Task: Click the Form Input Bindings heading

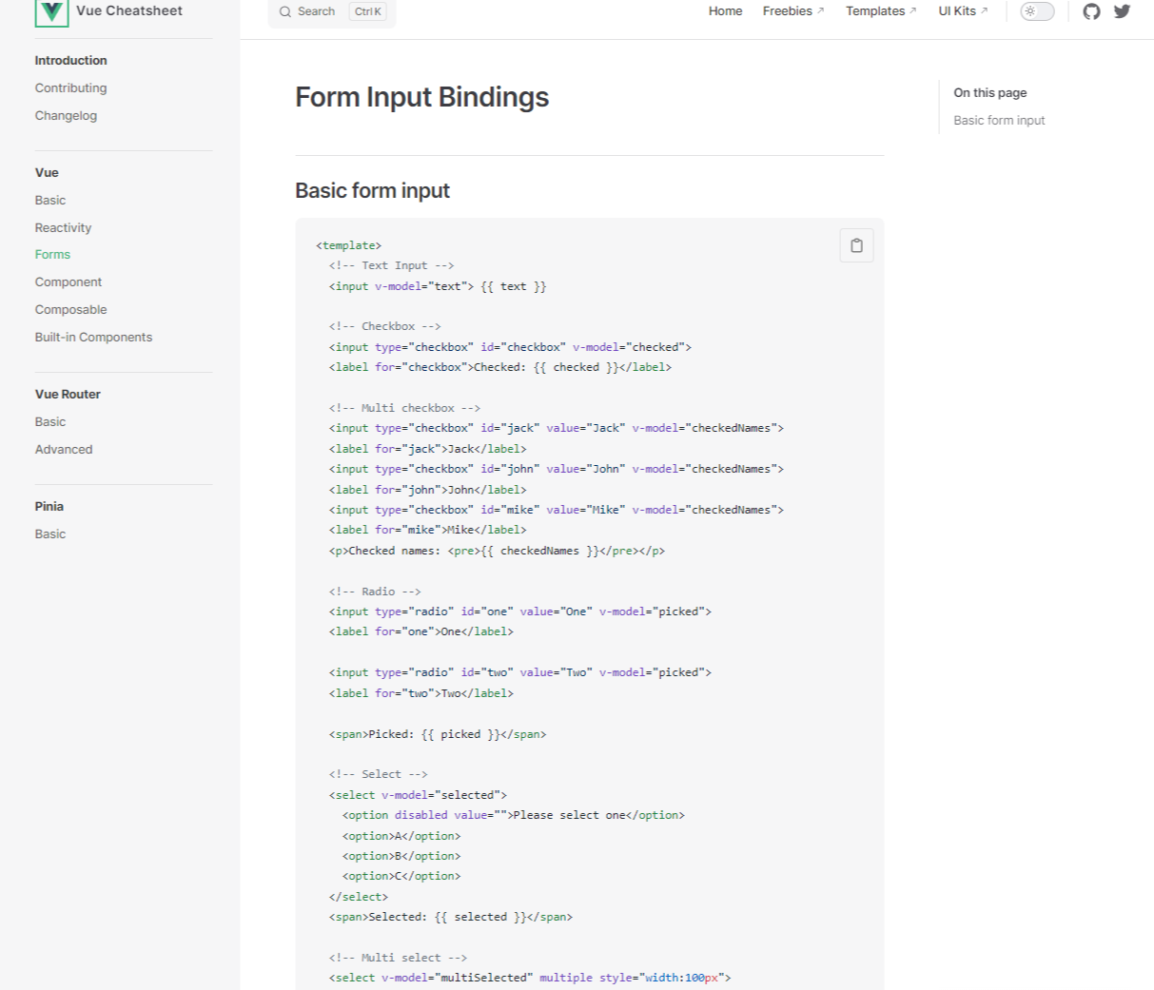Action: click(x=421, y=97)
